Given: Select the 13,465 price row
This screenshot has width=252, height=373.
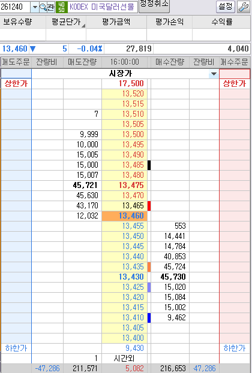Looking at the screenshot, I should tap(124, 205).
